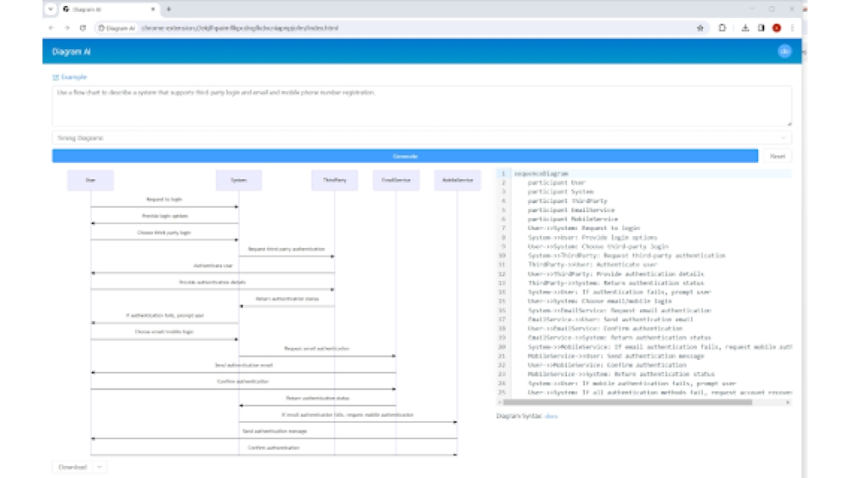The image size is (850, 478).
Task: Click code line 'participant MobileService'
Action: pyautogui.click(x=572, y=219)
